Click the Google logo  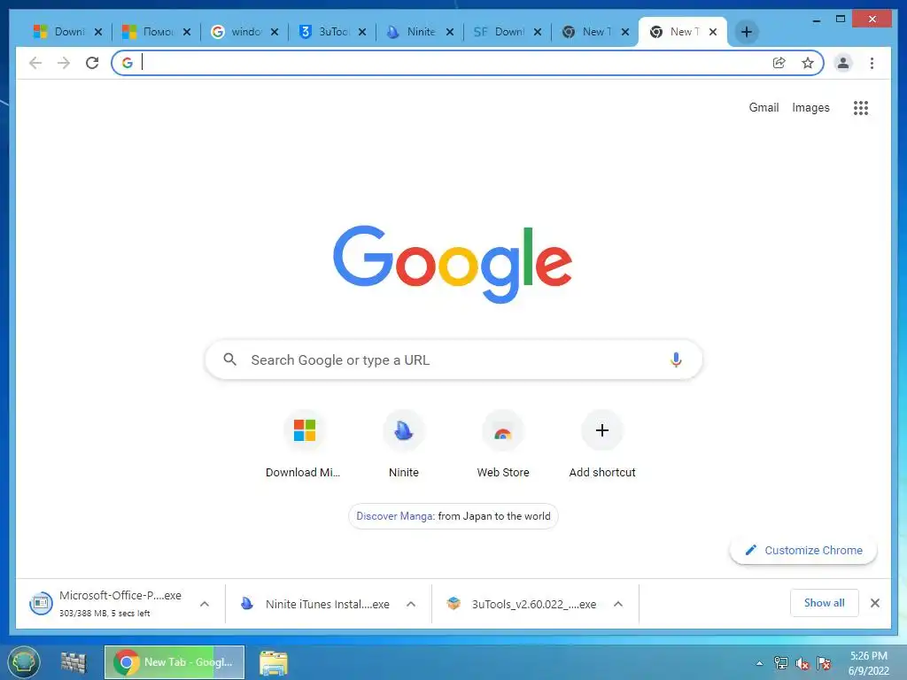click(x=453, y=264)
